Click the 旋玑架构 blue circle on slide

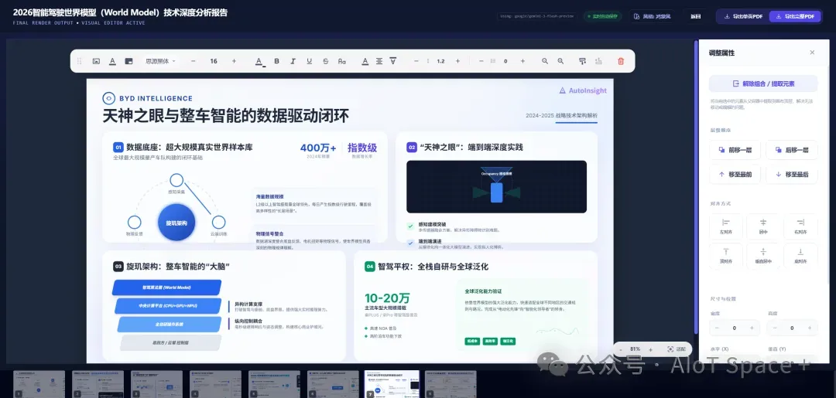176,223
